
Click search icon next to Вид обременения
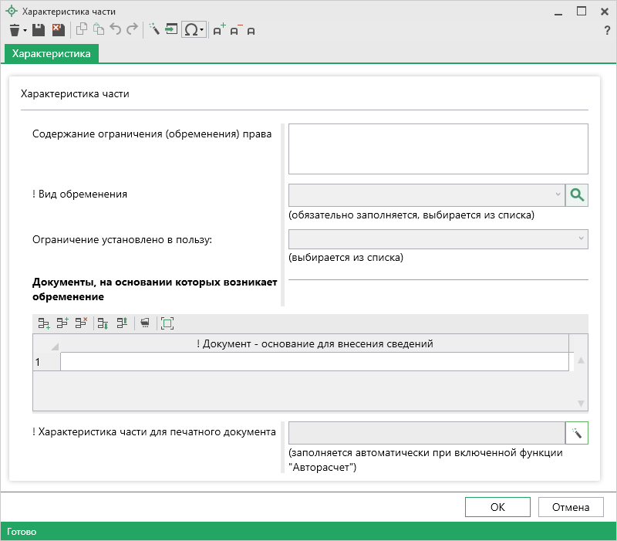pyautogui.click(x=577, y=195)
